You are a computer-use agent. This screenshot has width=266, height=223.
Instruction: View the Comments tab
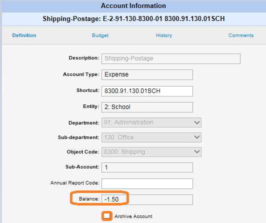[241, 35]
